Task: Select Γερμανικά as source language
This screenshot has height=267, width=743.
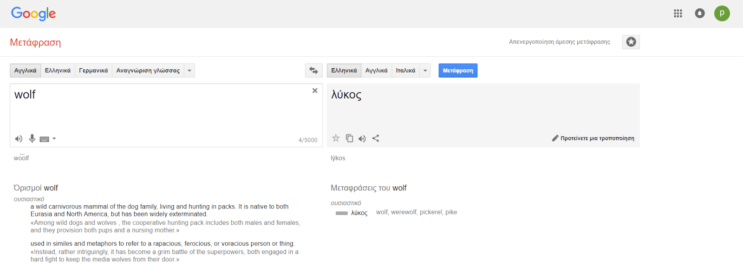Action: point(93,71)
